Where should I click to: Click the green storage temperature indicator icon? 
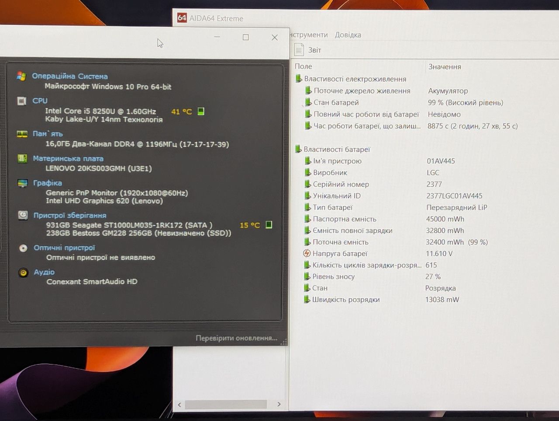(269, 225)
